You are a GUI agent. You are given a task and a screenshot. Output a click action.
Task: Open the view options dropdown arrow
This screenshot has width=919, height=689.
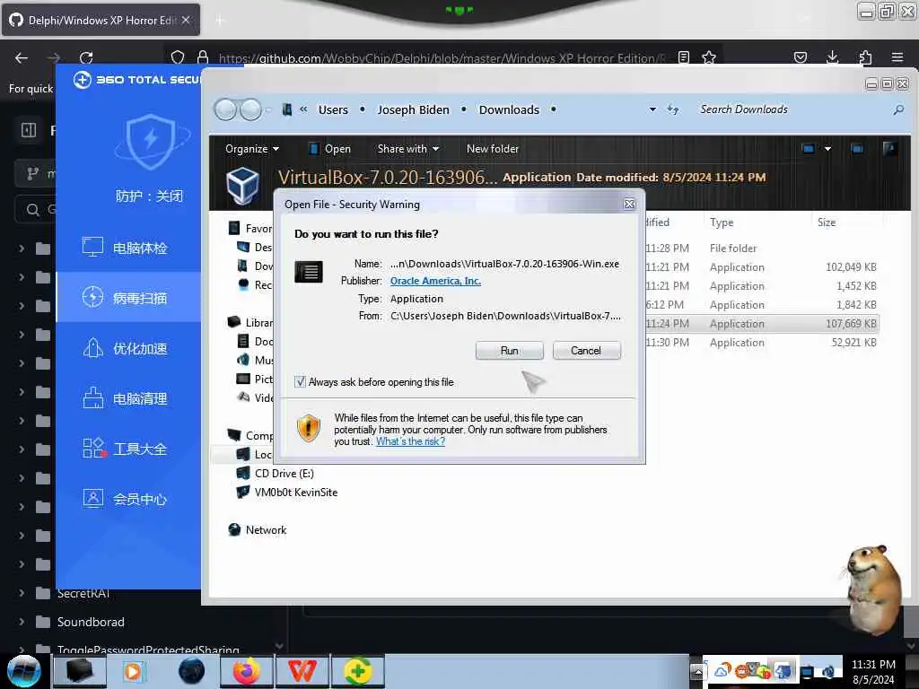(827, 149)
